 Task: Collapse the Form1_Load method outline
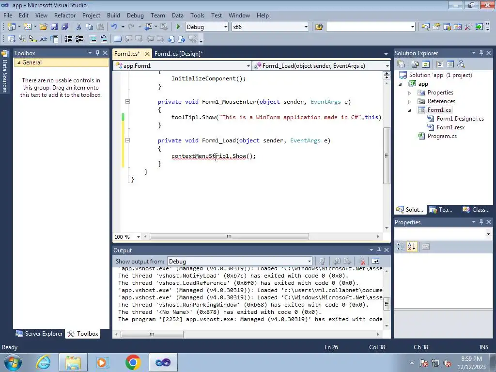127,140
